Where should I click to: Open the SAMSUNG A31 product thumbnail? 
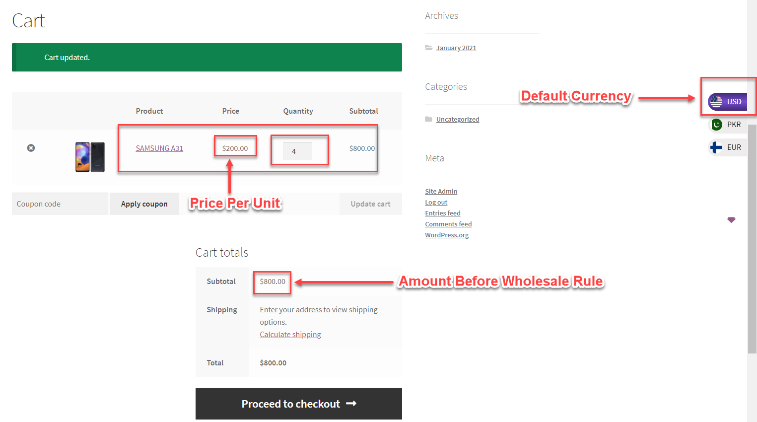[90, 157]
